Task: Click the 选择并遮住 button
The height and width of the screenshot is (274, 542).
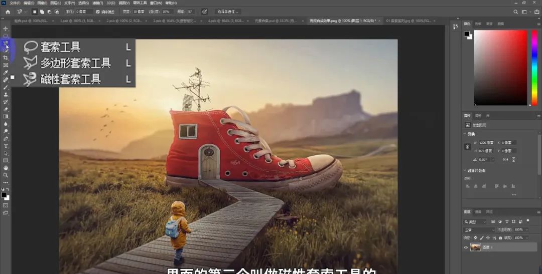Action: click(227, 12)
